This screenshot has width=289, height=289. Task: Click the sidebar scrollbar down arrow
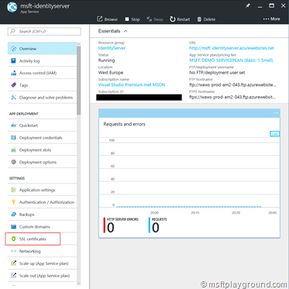(79, 284)
